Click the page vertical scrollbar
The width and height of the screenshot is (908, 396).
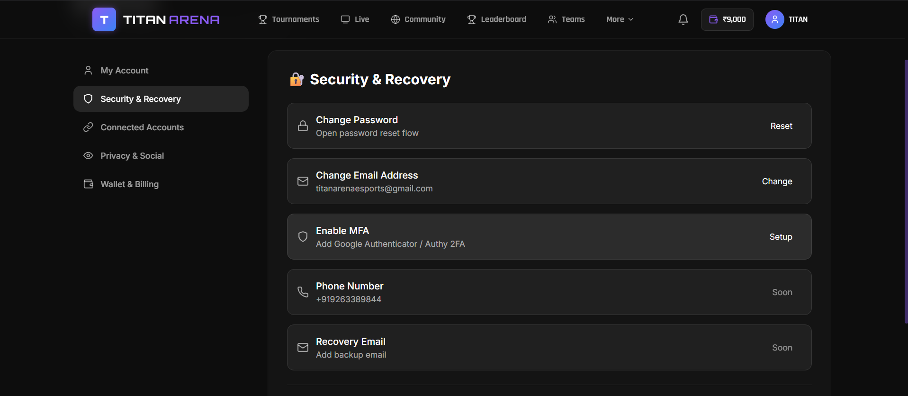906,192
